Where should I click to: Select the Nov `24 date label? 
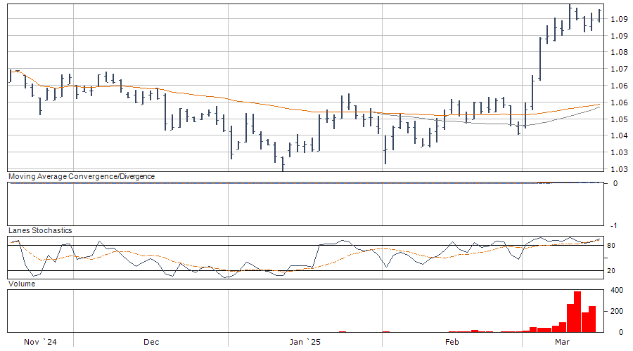tap(39, 342)
